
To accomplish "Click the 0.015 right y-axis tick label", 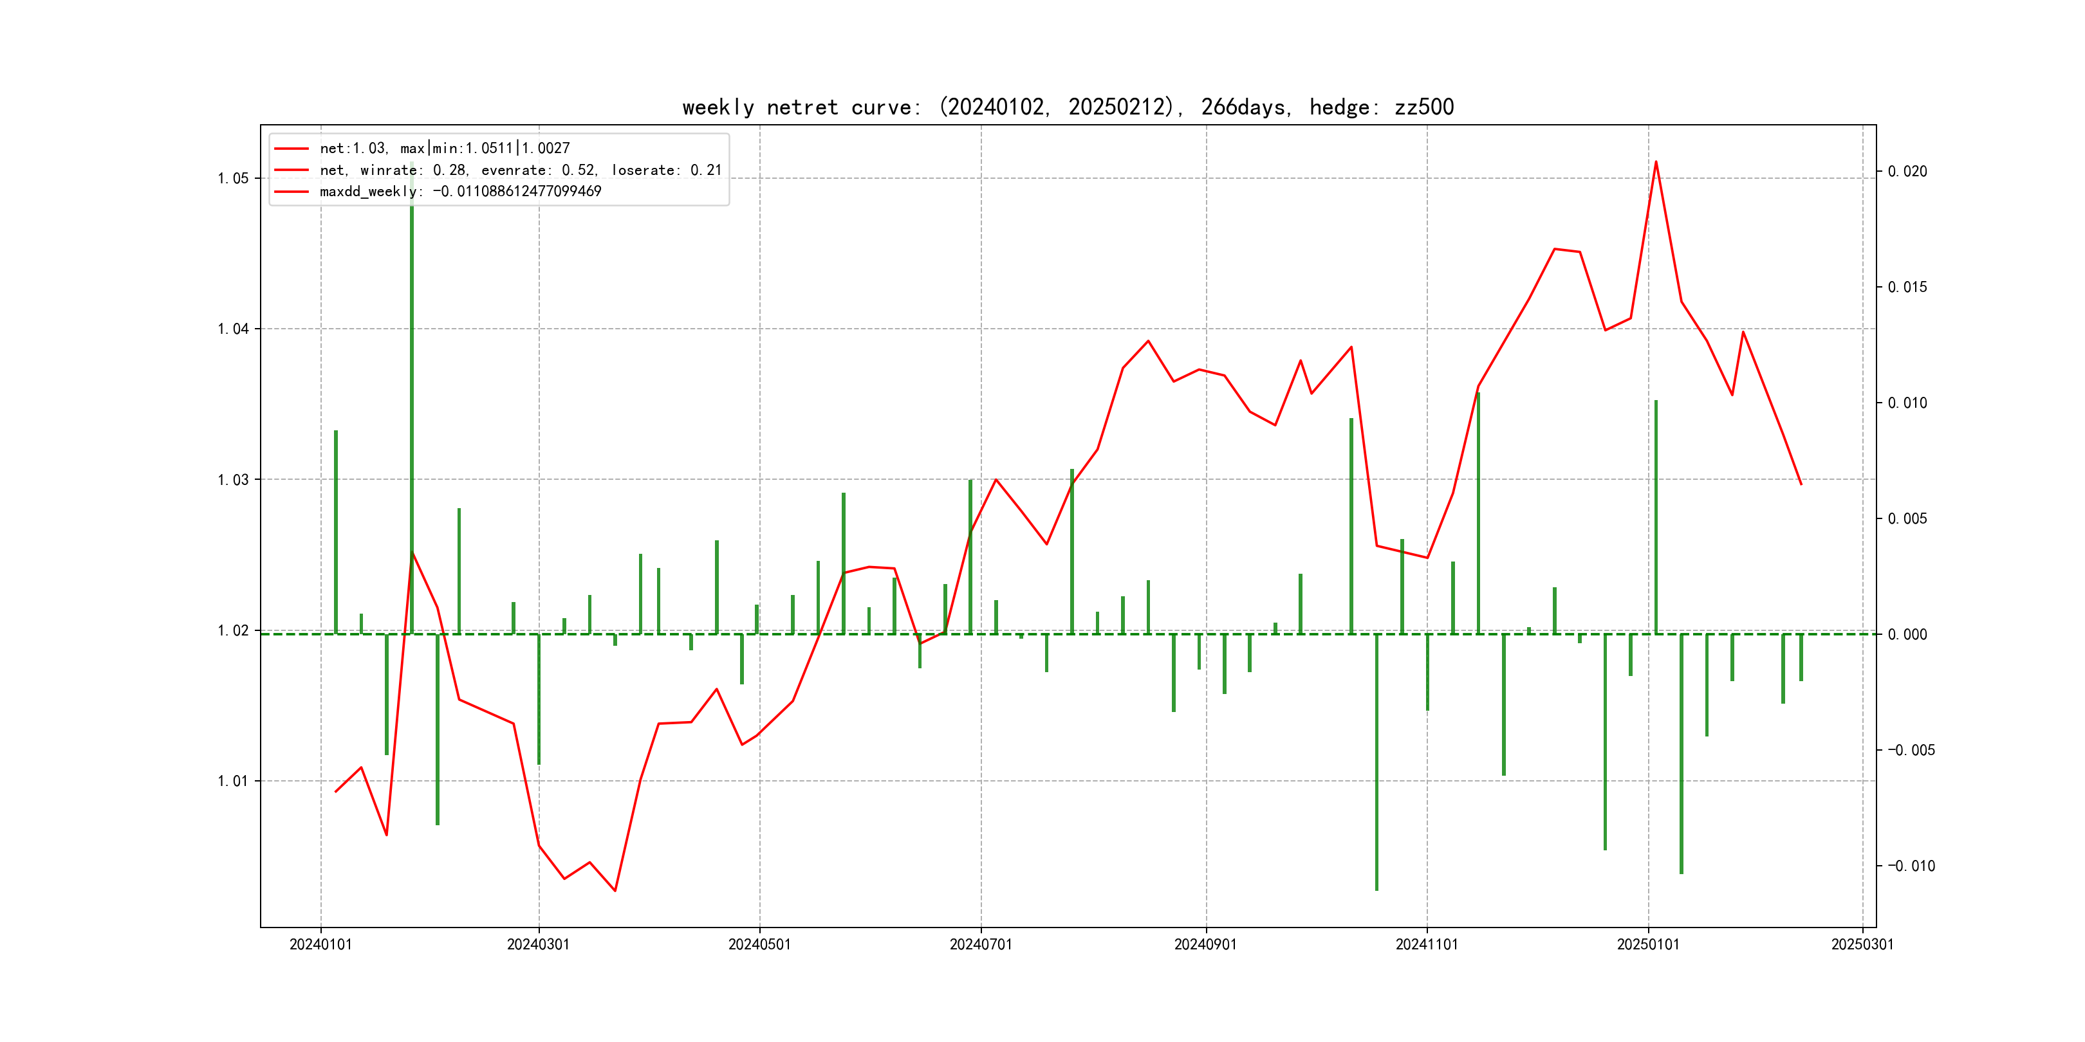I will click(1907, 288).
